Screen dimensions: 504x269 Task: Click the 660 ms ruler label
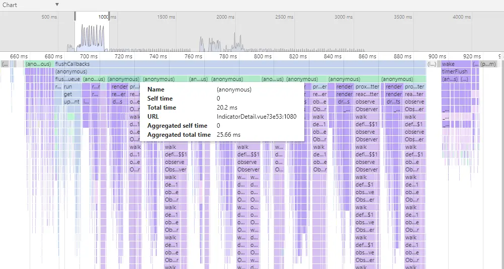(19, 56)
